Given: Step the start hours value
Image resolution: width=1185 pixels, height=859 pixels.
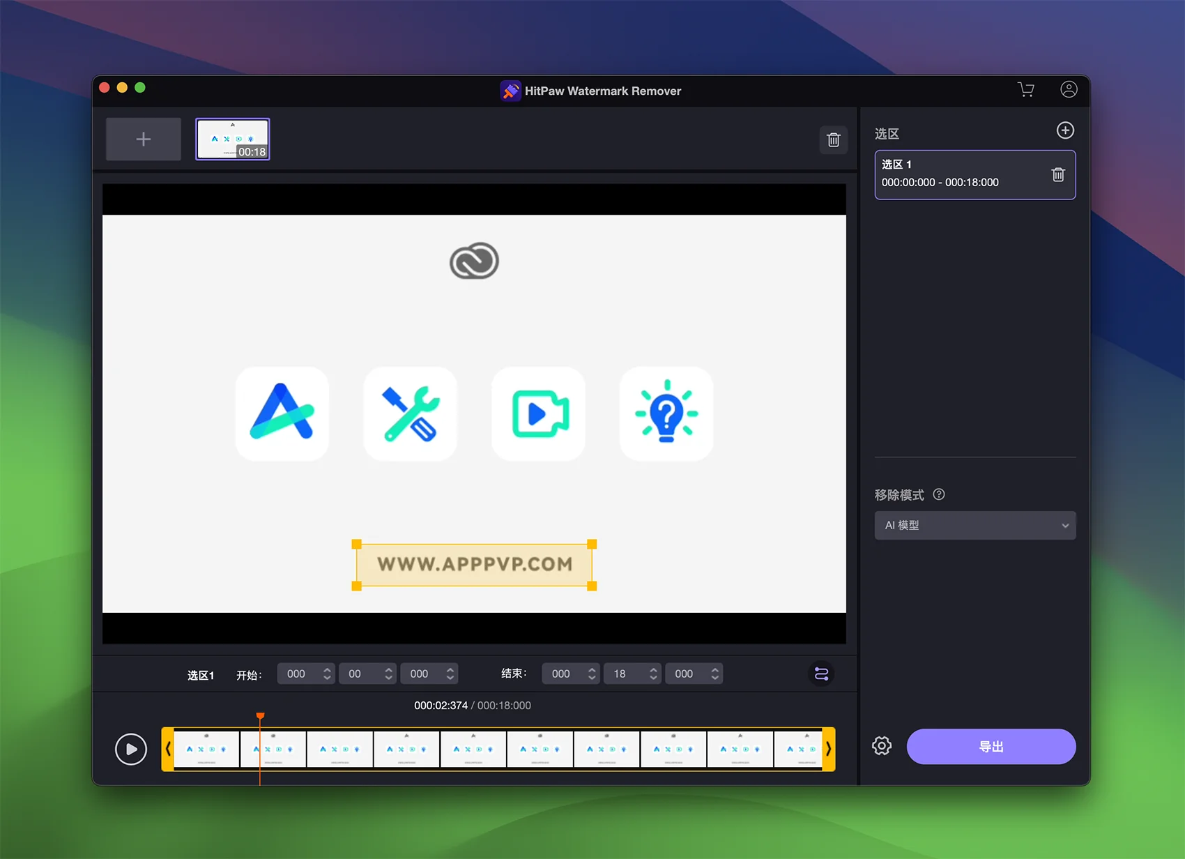Looking at the screenshot, I should pyautogui.click(x=327, y=674).
